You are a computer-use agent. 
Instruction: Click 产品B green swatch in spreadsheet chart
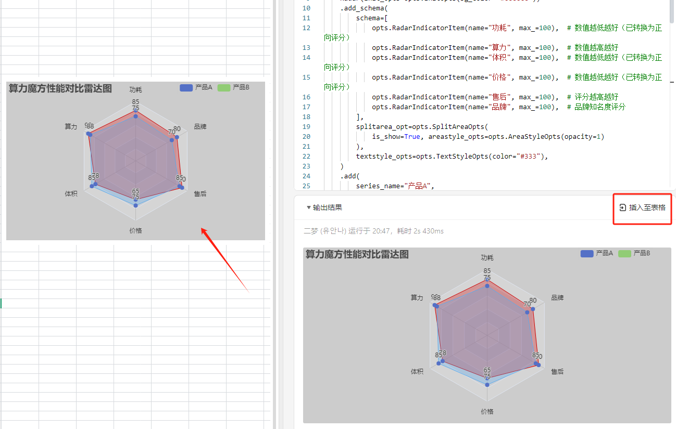tap(223, 88)
